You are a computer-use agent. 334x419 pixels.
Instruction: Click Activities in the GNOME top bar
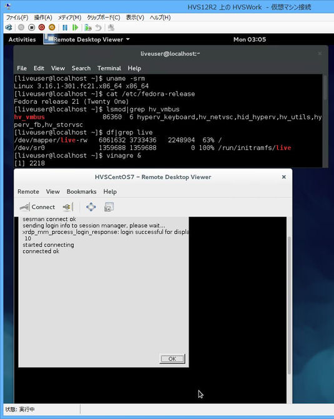[22, 39]
